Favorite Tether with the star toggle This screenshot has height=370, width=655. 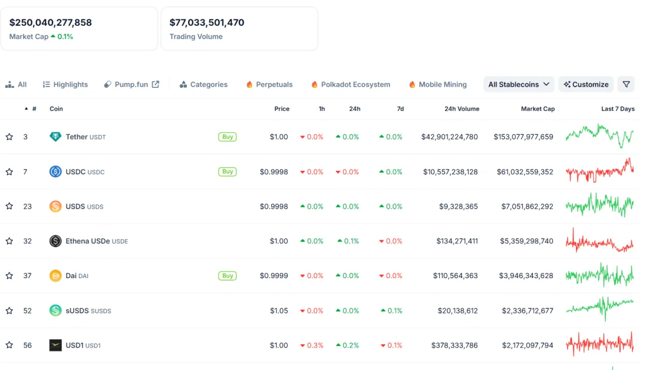(x=9, y=137)
